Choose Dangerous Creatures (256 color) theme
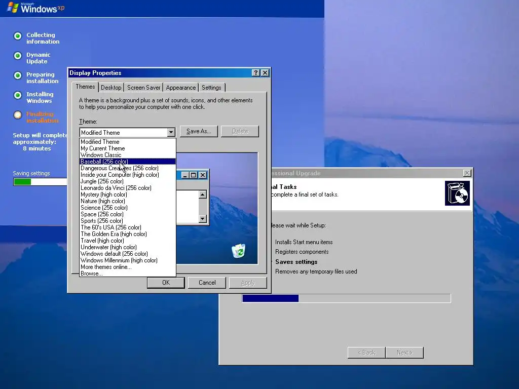The width and height of the screenshot is (519, 389). 127,168
